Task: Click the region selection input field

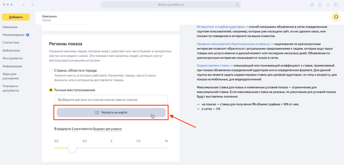Action: point(111,100)
